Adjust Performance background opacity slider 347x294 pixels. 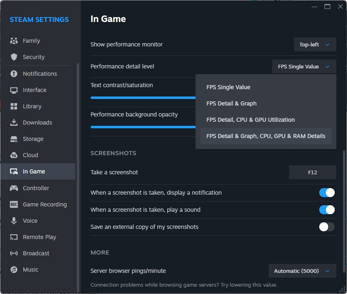143,127
